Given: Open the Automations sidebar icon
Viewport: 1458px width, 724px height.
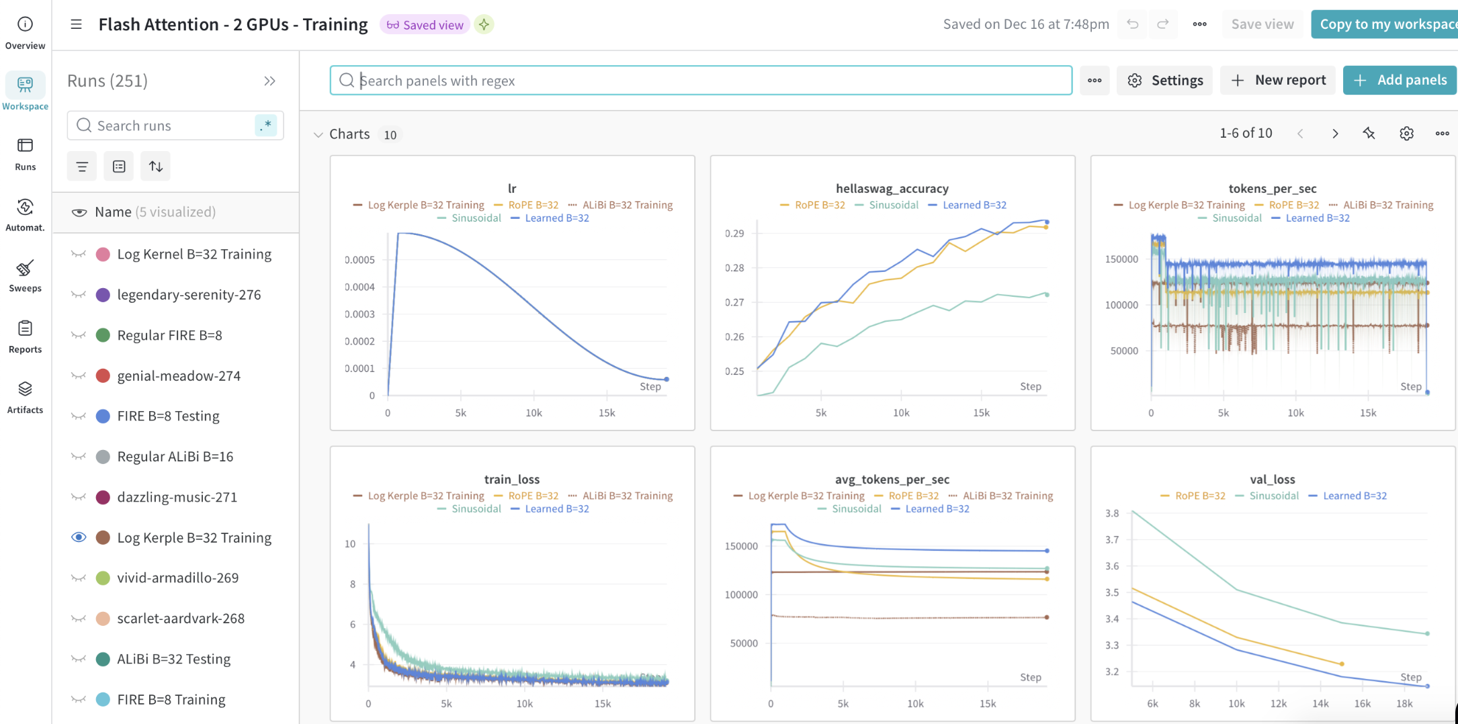Looking at the screenshot, I should pyautogui.click(x=25, y=214).
